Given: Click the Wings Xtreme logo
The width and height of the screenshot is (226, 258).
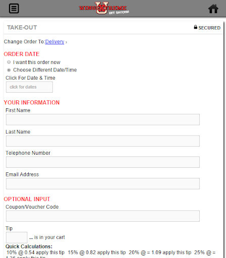Looking at the screenshot, I should tap(104, 8).
